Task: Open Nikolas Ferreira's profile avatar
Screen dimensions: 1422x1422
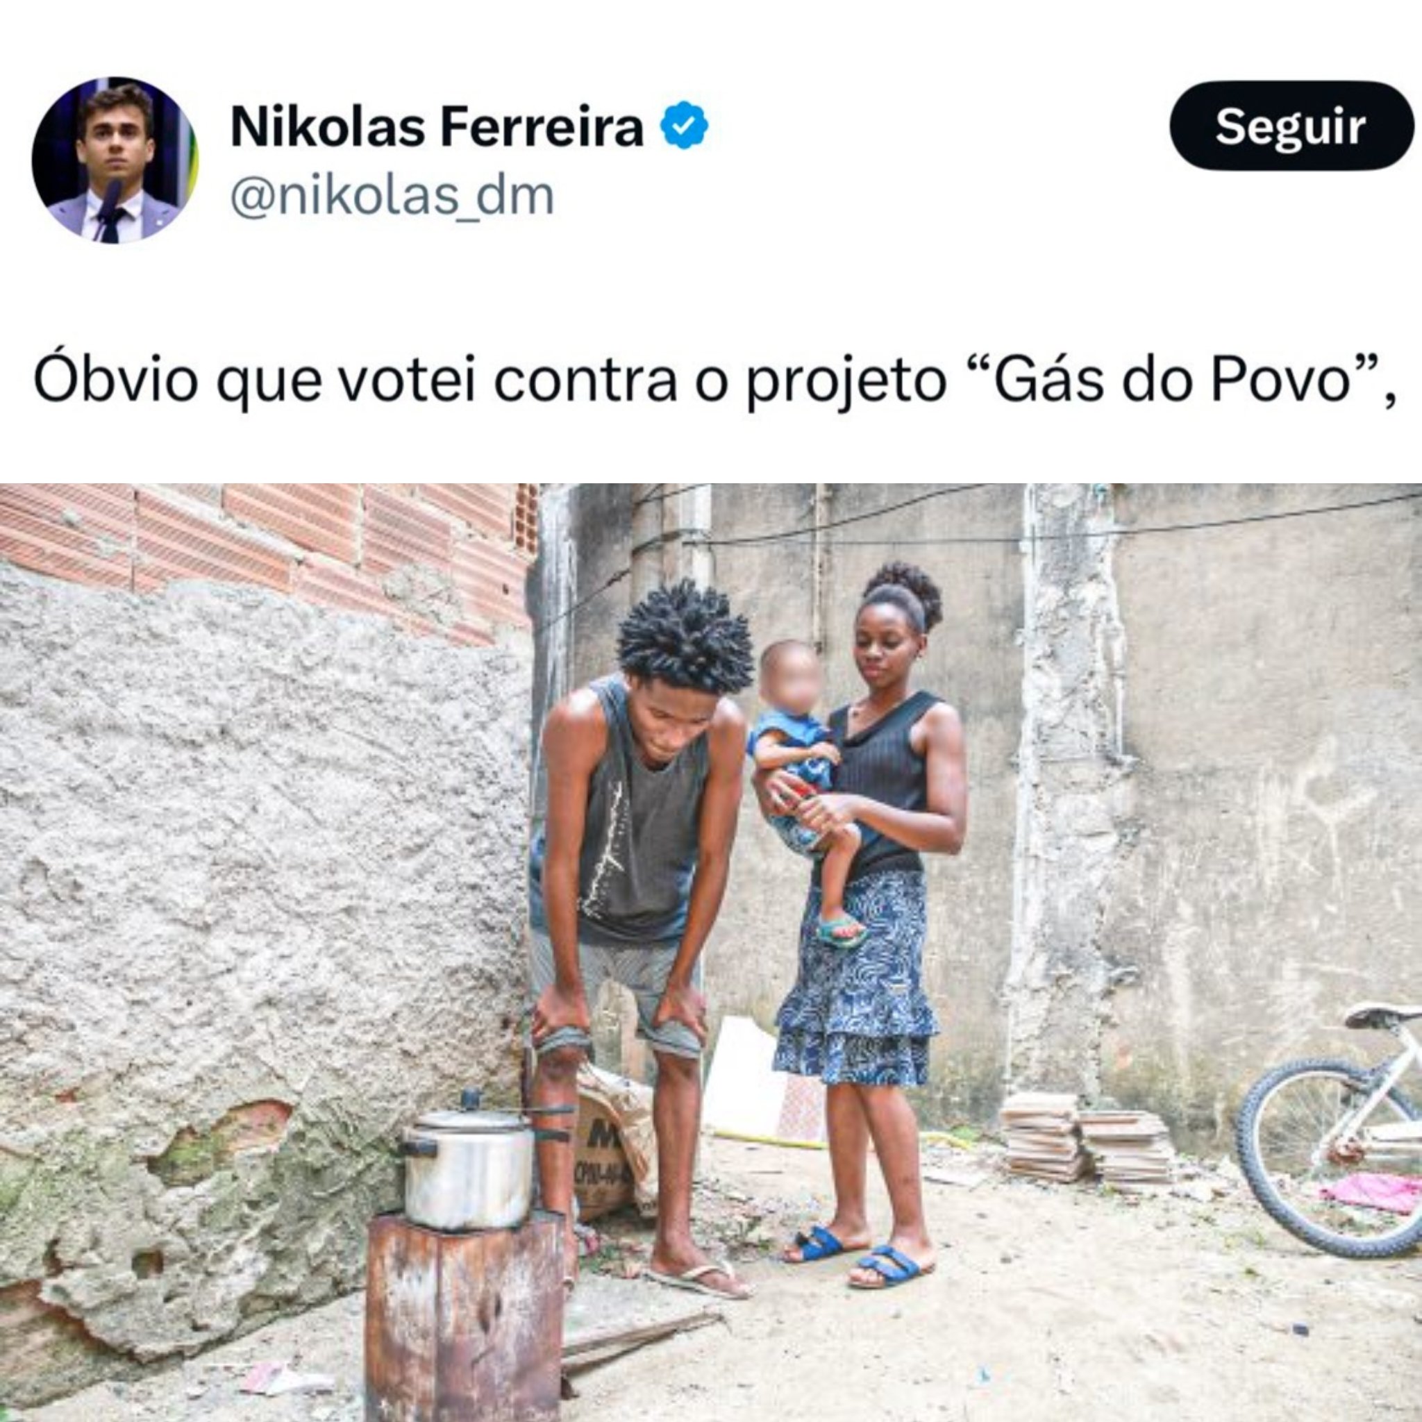Action: pos(114,160)
